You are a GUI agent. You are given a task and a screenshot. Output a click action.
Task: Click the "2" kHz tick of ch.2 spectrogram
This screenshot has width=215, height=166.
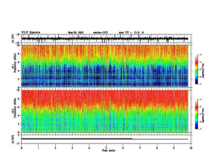(x=19, y=124)
